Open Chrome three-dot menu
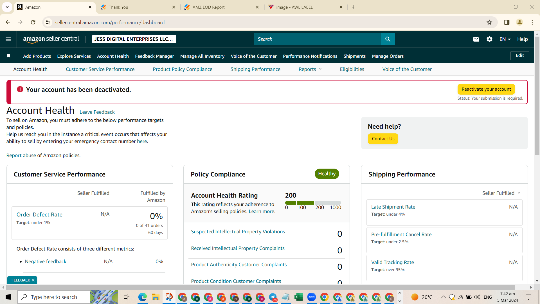The height and width of the screenshot is (304, 540). [x=532, y=22]
